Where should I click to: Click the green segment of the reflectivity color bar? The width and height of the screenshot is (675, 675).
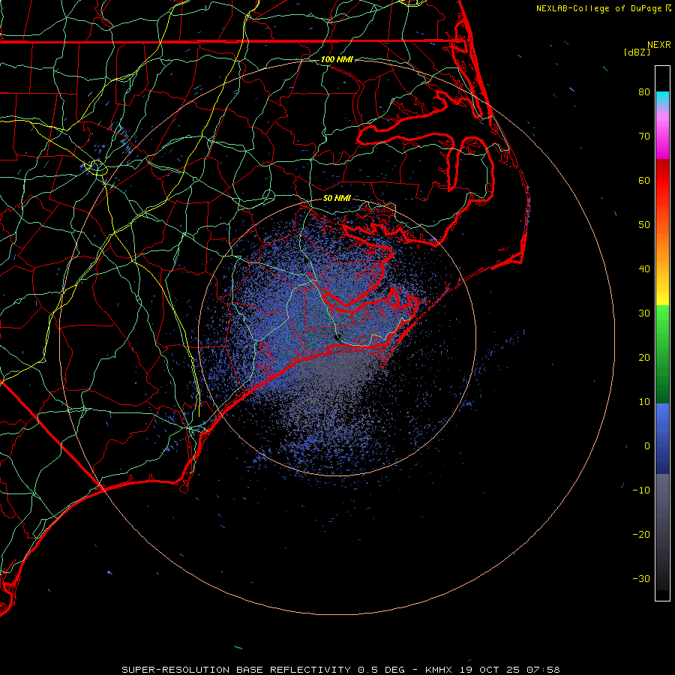point(662,354)
